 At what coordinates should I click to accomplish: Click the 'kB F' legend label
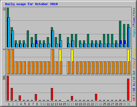134,97
